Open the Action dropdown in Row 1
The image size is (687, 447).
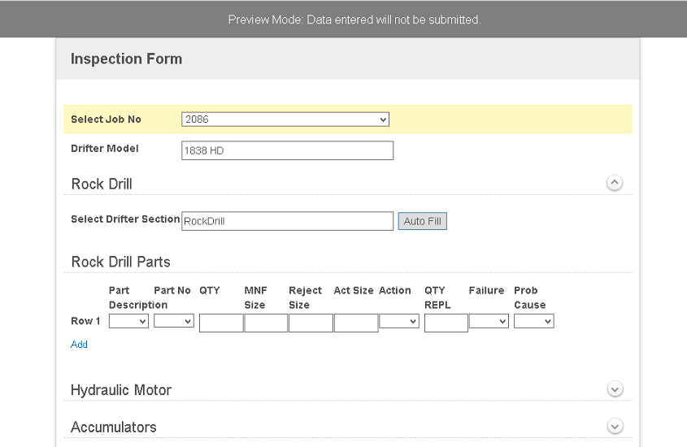(x=398, y=322)
